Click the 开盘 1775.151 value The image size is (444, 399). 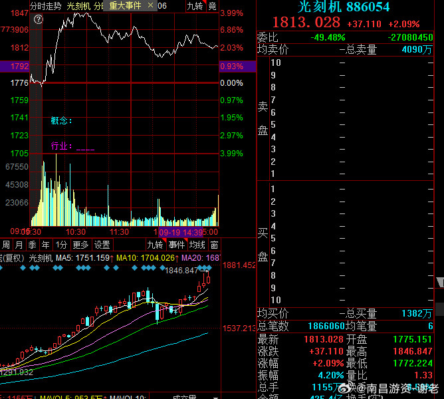(x=412, y=339)
